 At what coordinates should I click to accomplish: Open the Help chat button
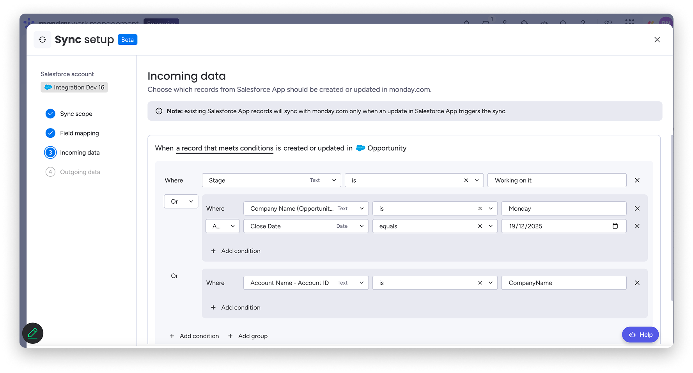click(640, 335)
